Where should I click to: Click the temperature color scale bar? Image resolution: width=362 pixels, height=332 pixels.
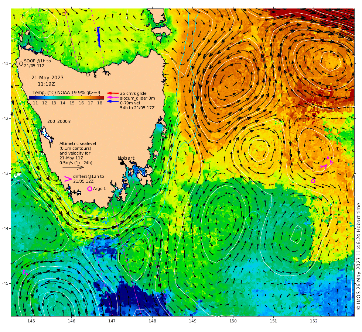pos(66,98)
